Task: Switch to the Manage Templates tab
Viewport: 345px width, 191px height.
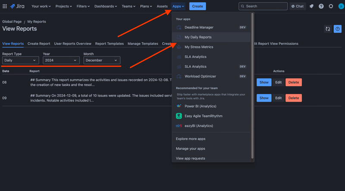Action: click(143, 44)
